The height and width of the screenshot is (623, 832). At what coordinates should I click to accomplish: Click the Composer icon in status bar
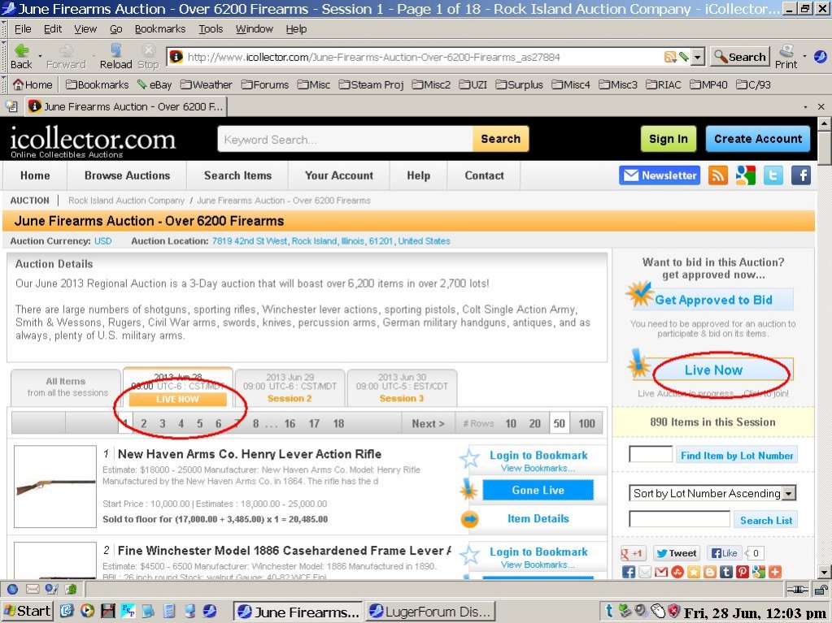pyautogui.click(x=51, y=589)
